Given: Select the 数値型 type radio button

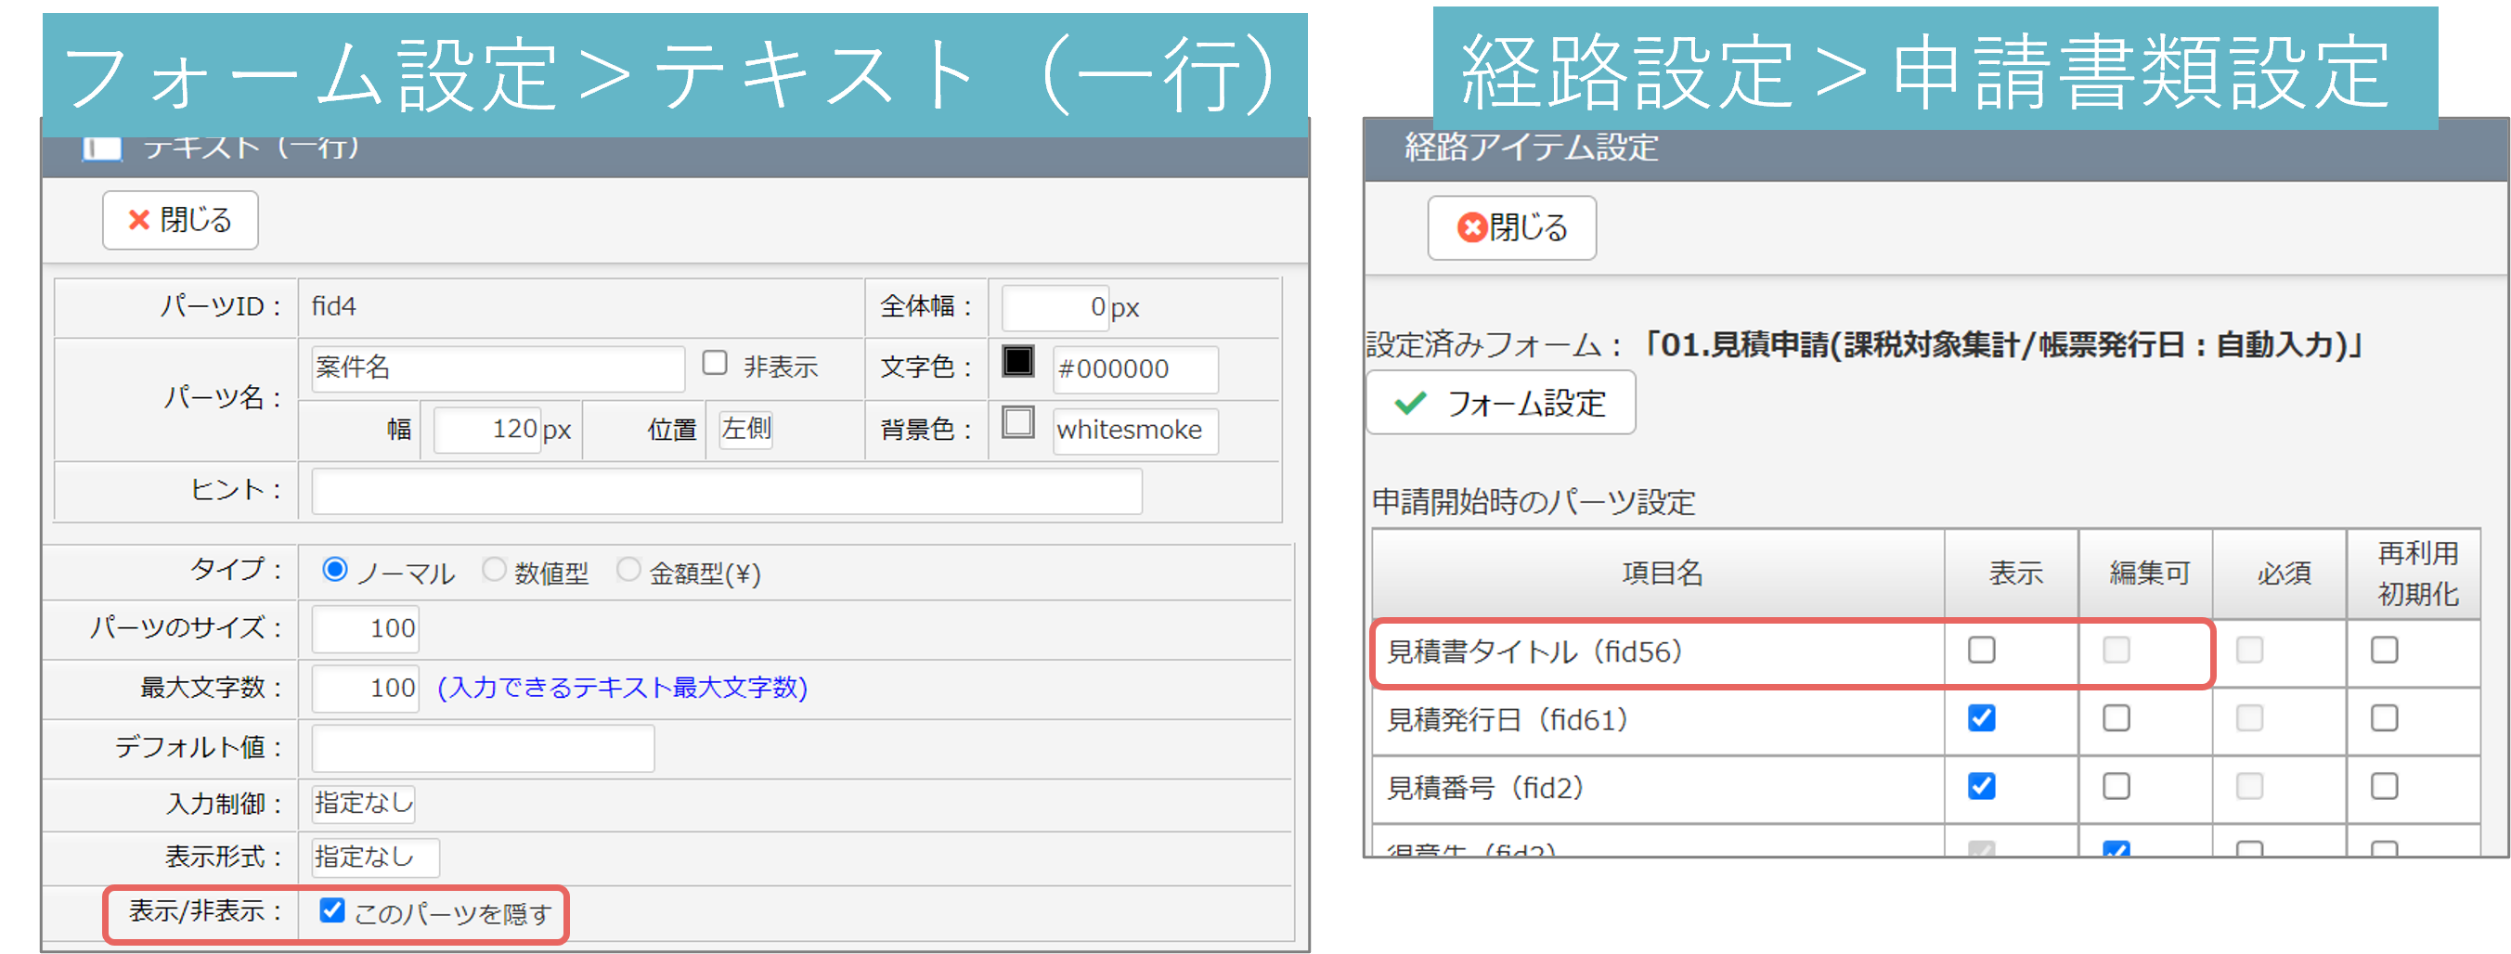Looking at the screenshot, I should point(494,570).
